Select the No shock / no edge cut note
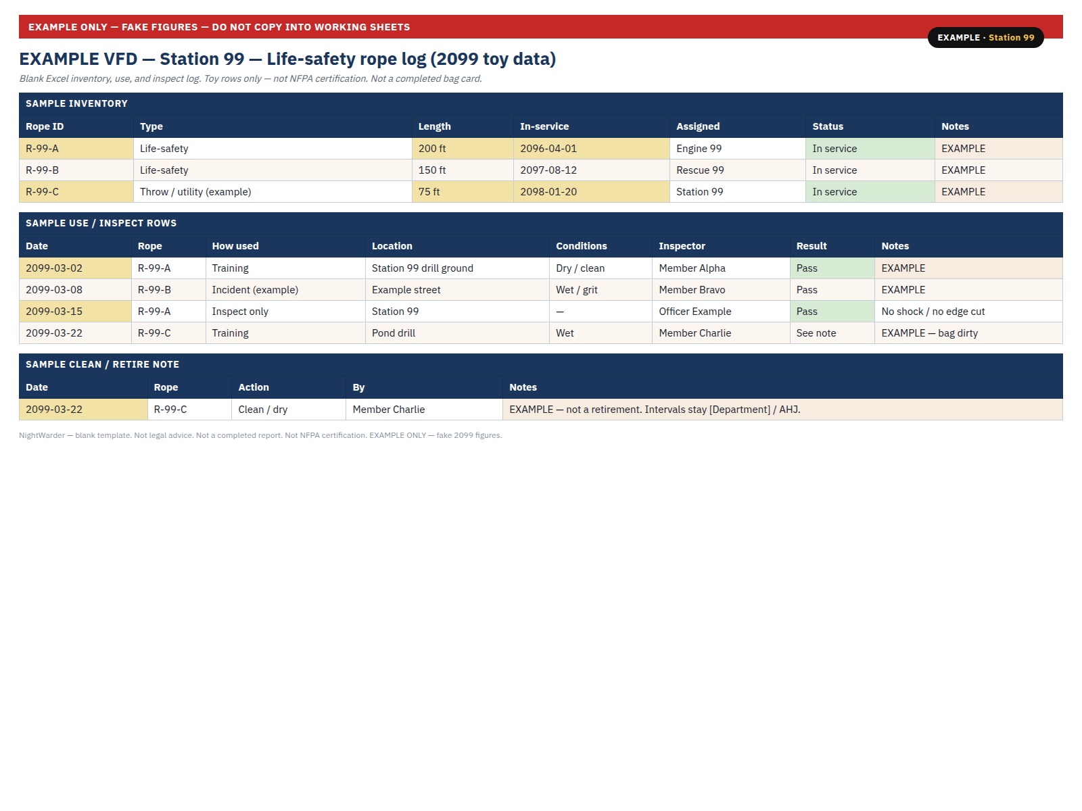 tap(969, 312)
